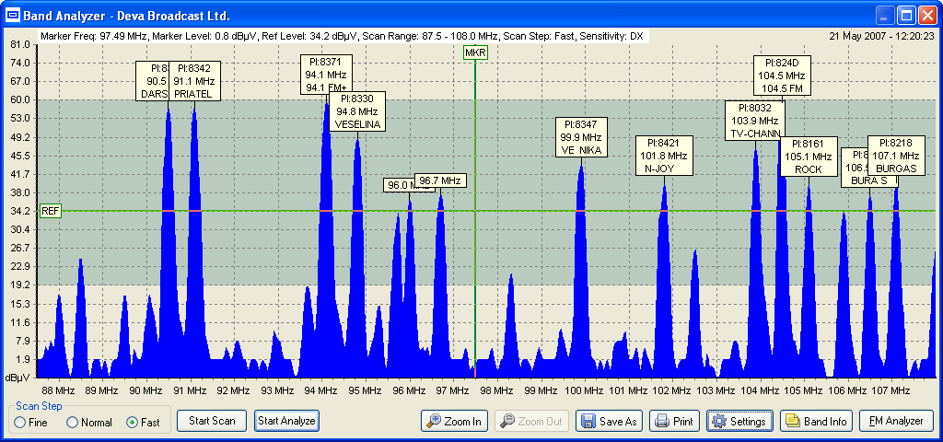Click the MKR marker label on spectrum

(475, 52)
